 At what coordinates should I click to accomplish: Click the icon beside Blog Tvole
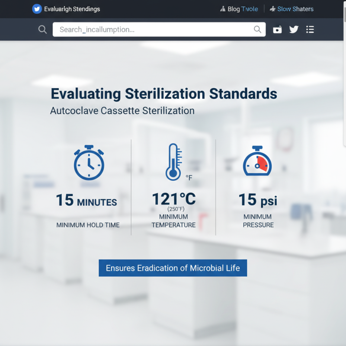(223, 9)
